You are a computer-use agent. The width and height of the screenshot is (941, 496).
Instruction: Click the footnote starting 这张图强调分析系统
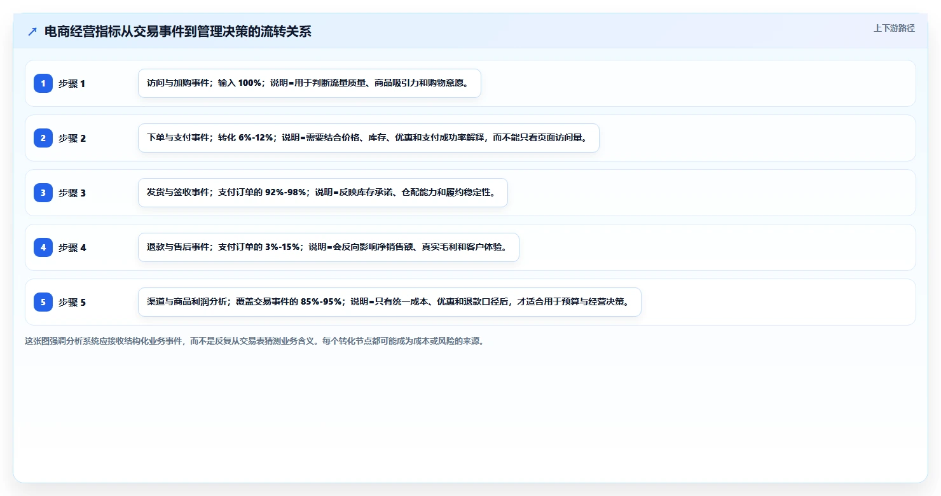254,341
